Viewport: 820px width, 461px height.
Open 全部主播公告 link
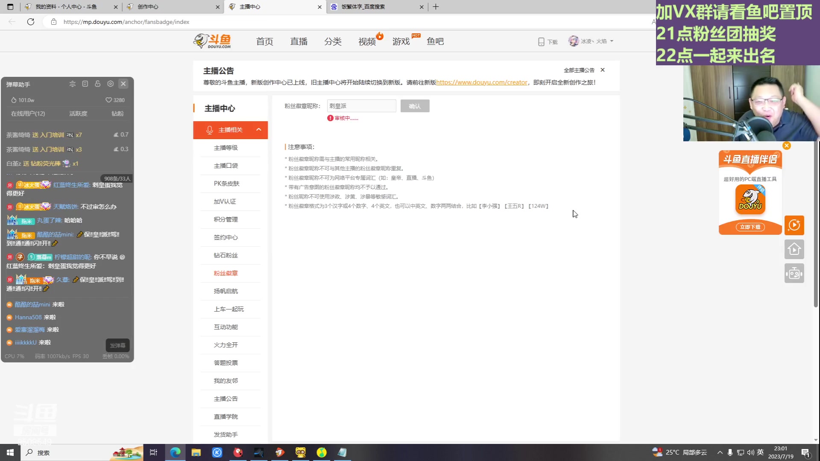(579, 70)
